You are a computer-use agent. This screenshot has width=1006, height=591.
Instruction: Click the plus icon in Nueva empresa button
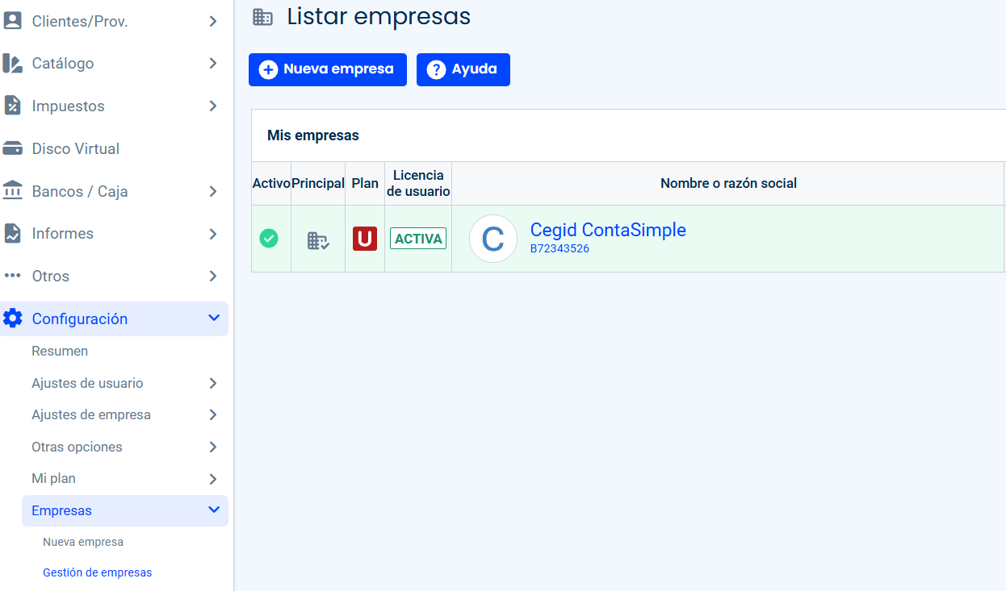point(268,70)
